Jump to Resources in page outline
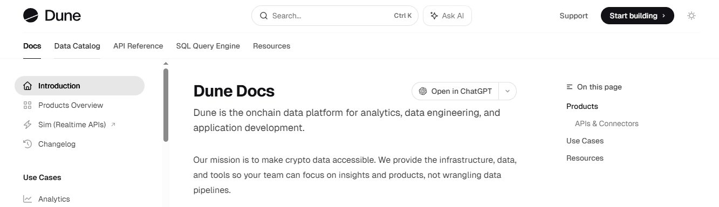 click(x=585, y=158)
